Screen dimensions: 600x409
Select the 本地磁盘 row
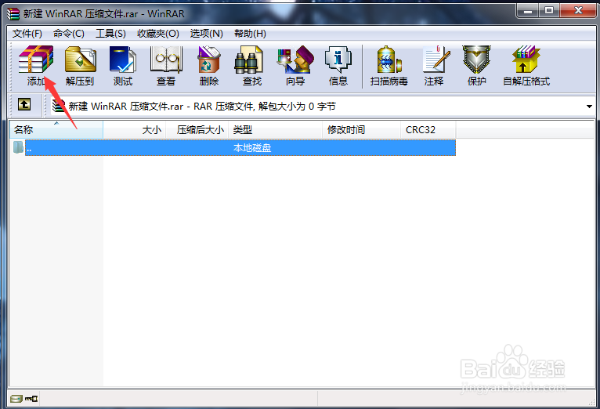240,147
